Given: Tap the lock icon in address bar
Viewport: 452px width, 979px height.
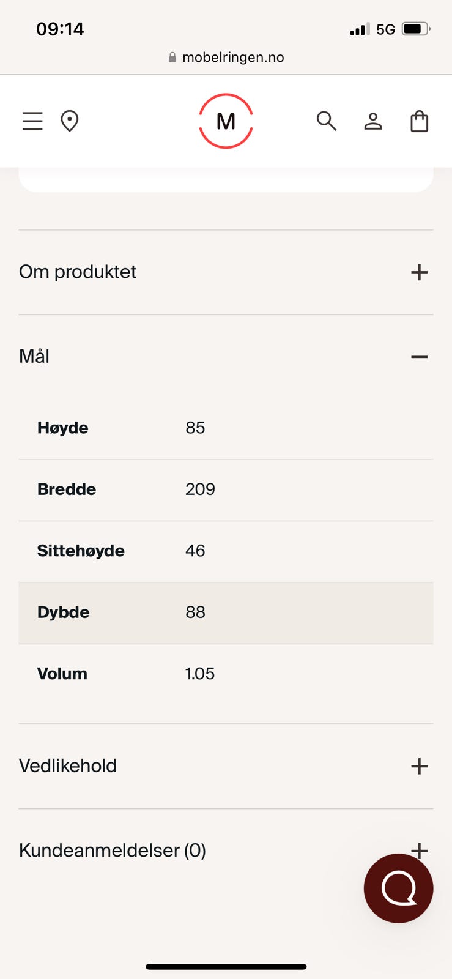Looking at the screenshot, I should [172, 58].
